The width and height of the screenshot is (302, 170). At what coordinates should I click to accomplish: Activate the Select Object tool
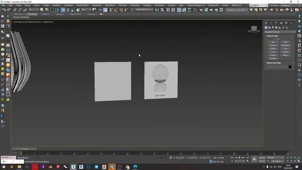42,10
